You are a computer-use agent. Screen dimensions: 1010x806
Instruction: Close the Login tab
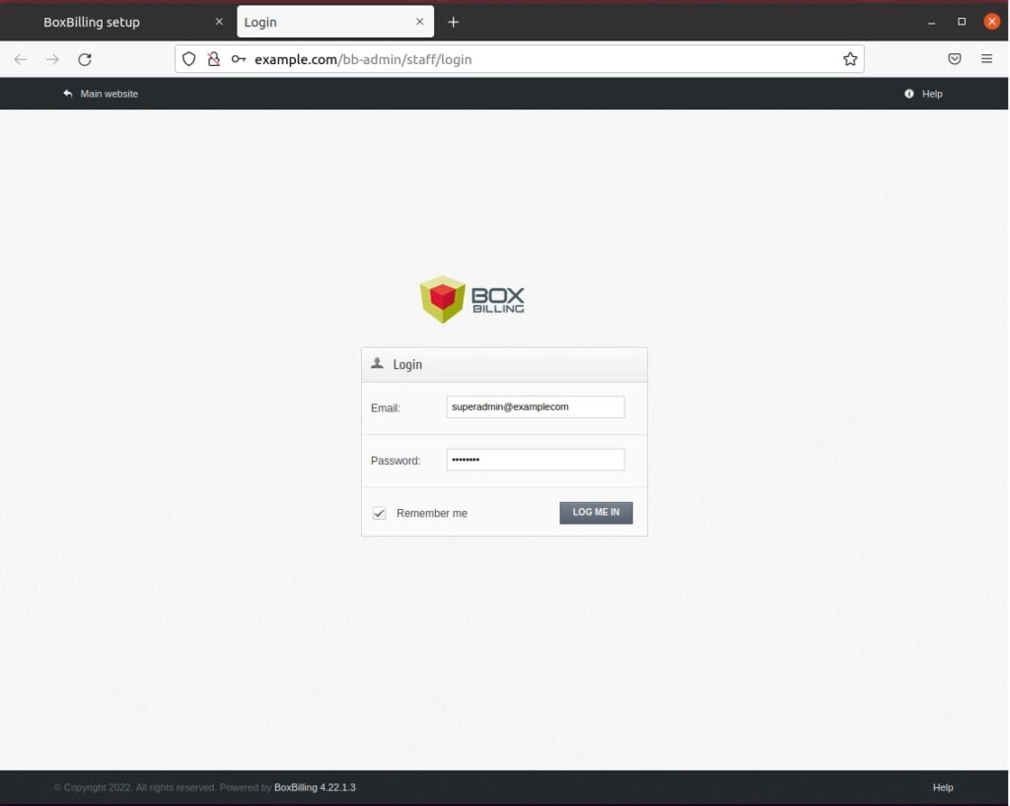pyautogui.click(x=420, y=22)
